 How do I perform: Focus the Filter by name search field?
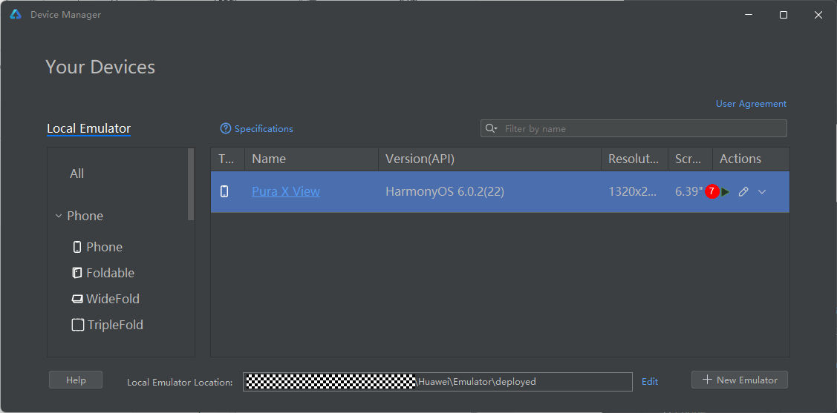point(634,128)
